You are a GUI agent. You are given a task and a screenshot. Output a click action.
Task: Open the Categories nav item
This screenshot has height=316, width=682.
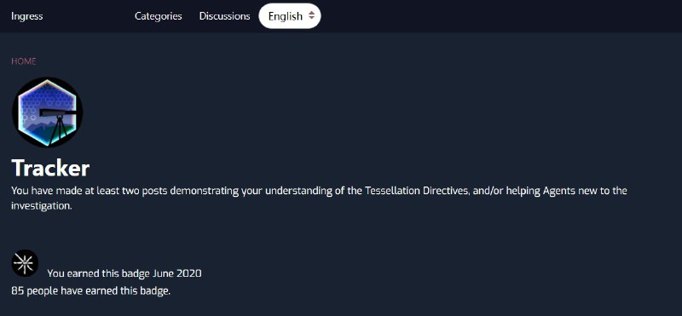159,16
